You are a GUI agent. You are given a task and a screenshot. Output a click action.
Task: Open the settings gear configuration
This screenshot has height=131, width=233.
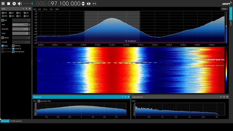pyautogui.click(x=14, y=4)
